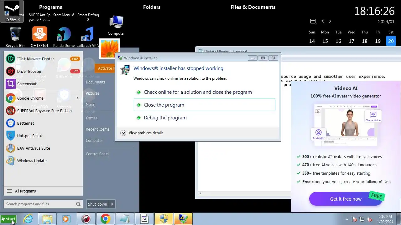Open the red round taskbar app icon
The width and height of the screenshot is (401, 225).
[x=86, y=219]
